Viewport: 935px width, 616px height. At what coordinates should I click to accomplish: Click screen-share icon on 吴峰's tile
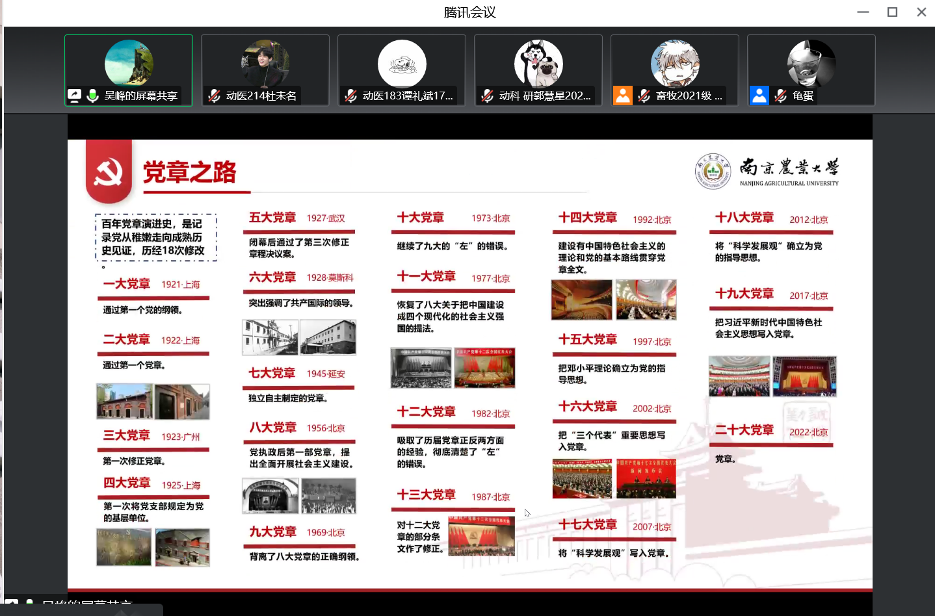click(75, 96)
